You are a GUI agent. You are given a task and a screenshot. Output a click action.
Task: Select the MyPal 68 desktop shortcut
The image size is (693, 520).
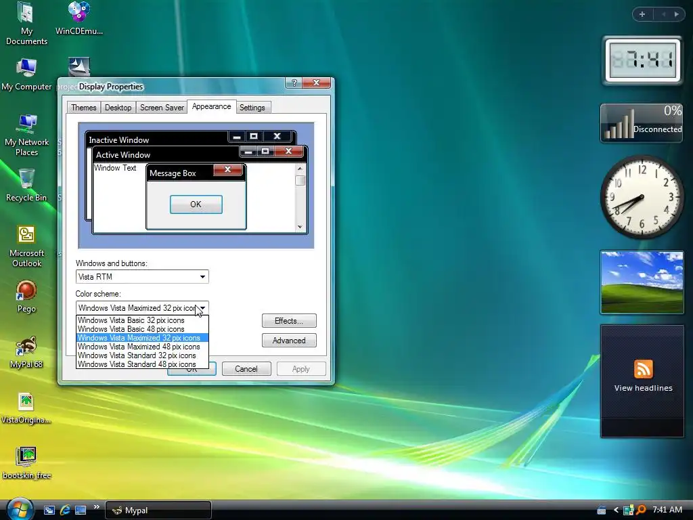pyautogui.click(x=26, y=352)
